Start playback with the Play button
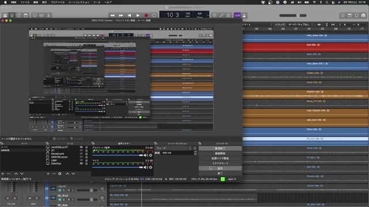 138,16
